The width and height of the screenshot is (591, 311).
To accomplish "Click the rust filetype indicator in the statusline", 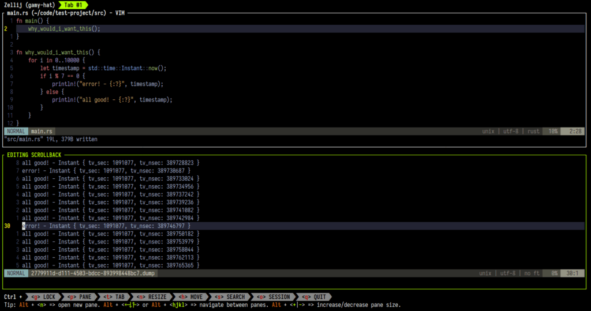I will point(533,132).
